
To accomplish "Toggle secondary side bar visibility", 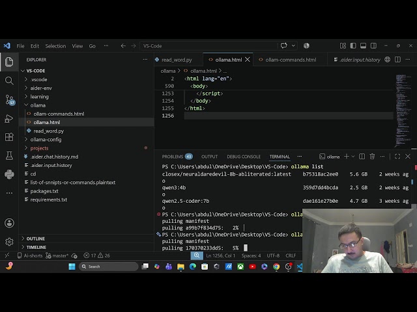I will pyautogui.click(x=373, y=46).
